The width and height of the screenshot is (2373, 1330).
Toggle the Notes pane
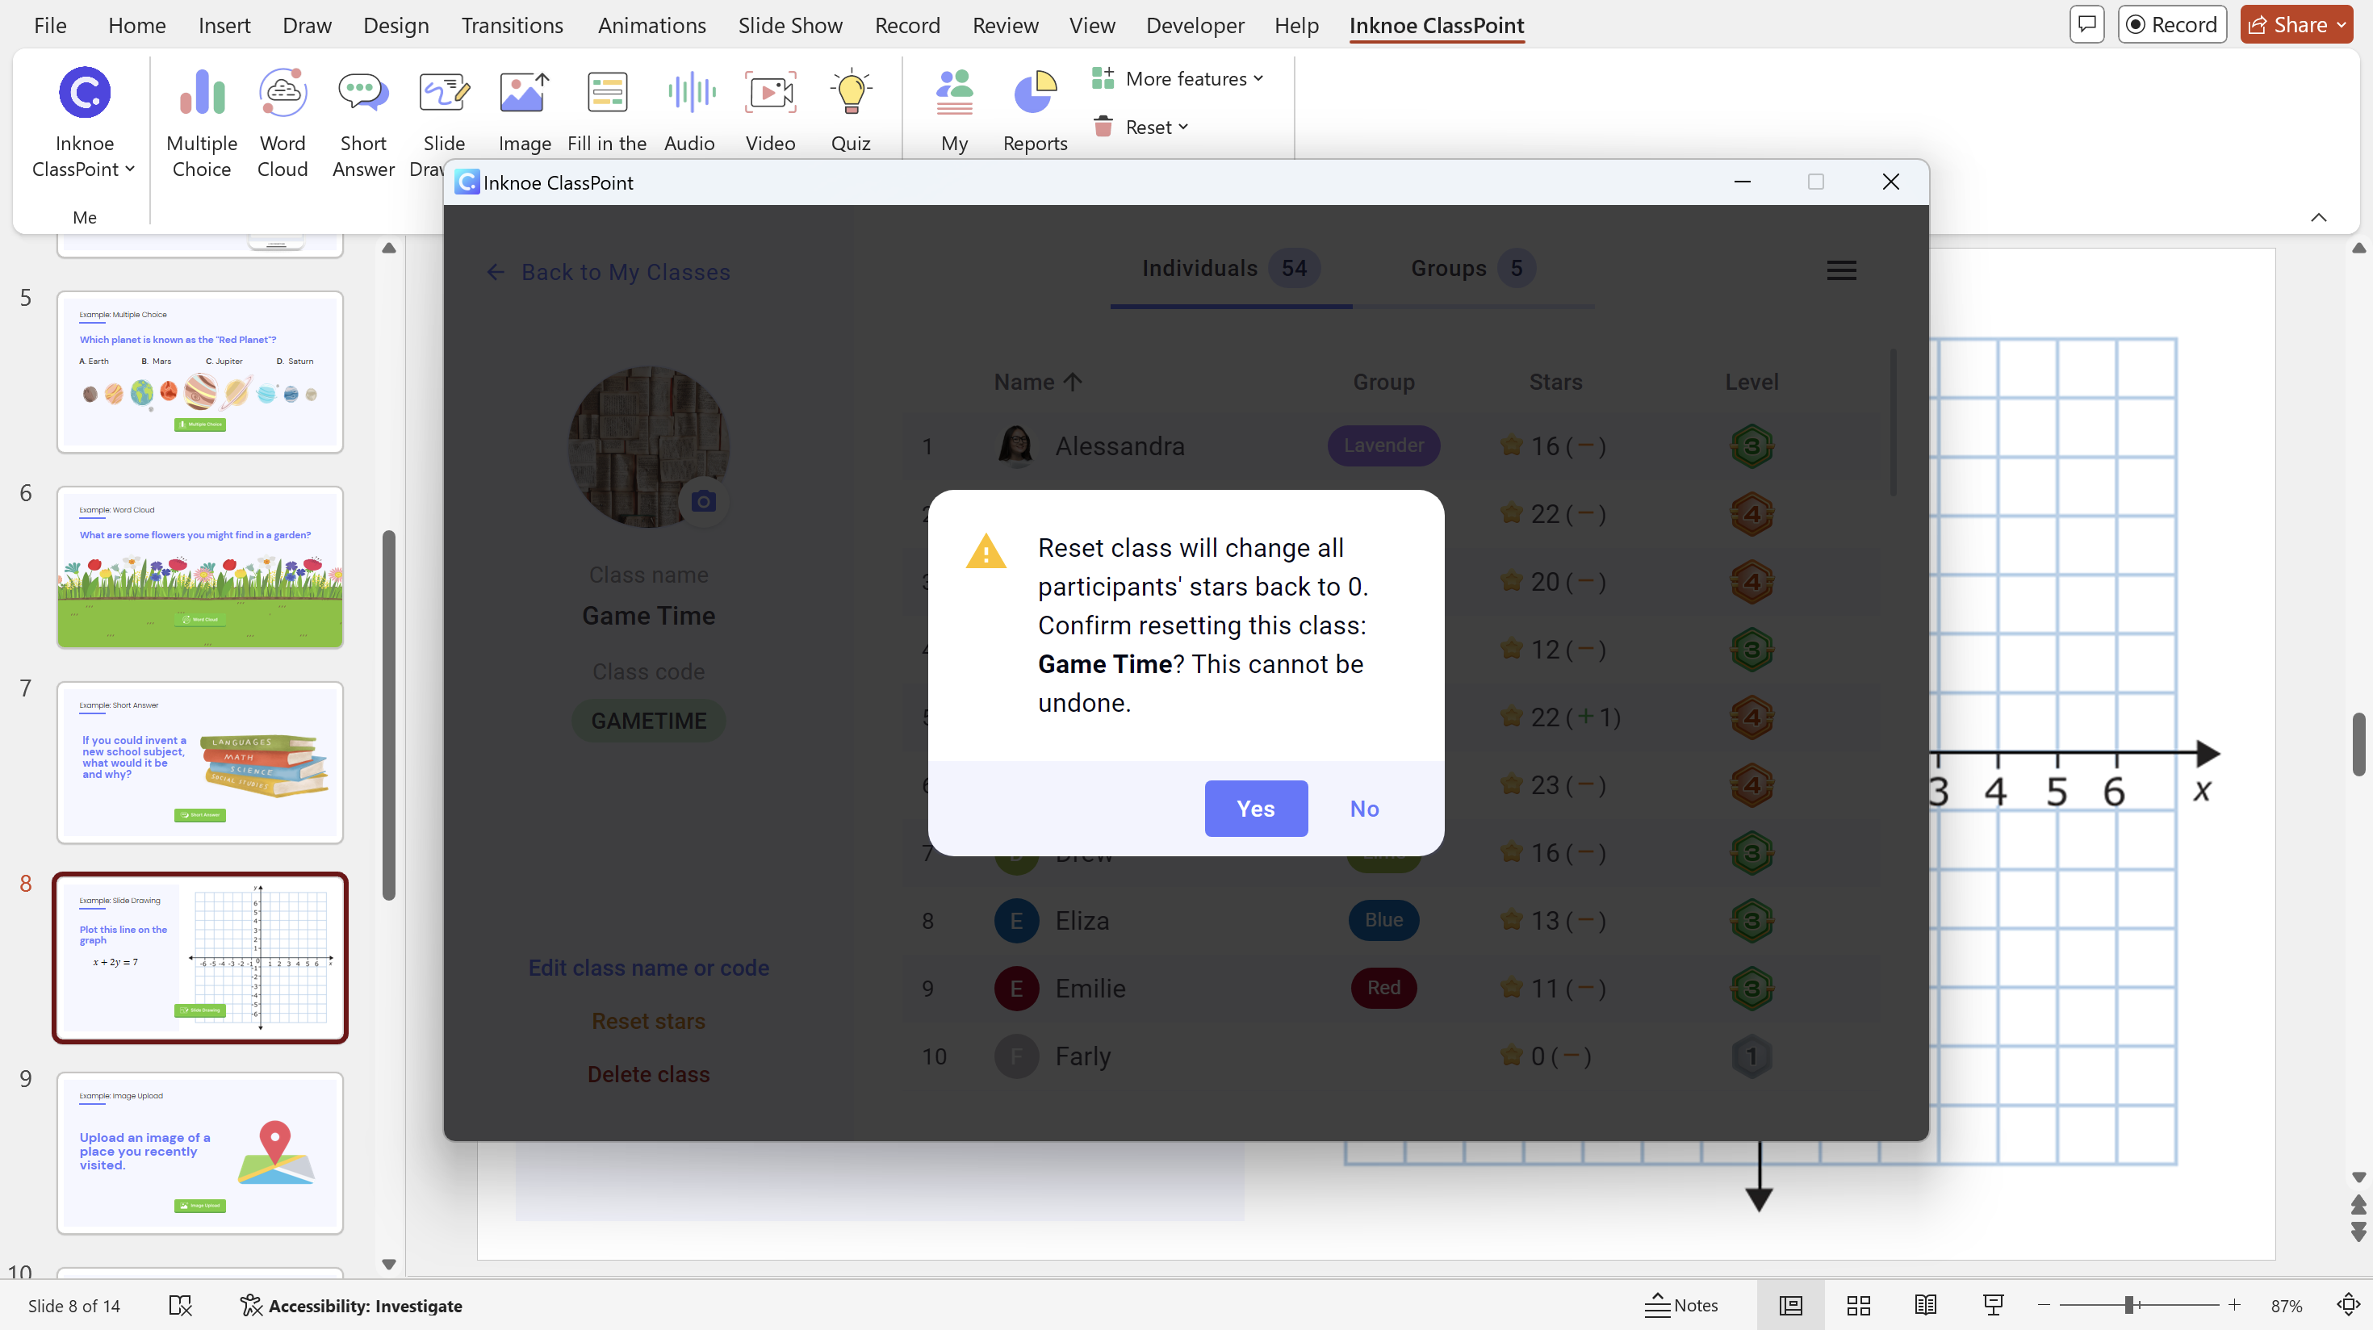point(1681,1304)
